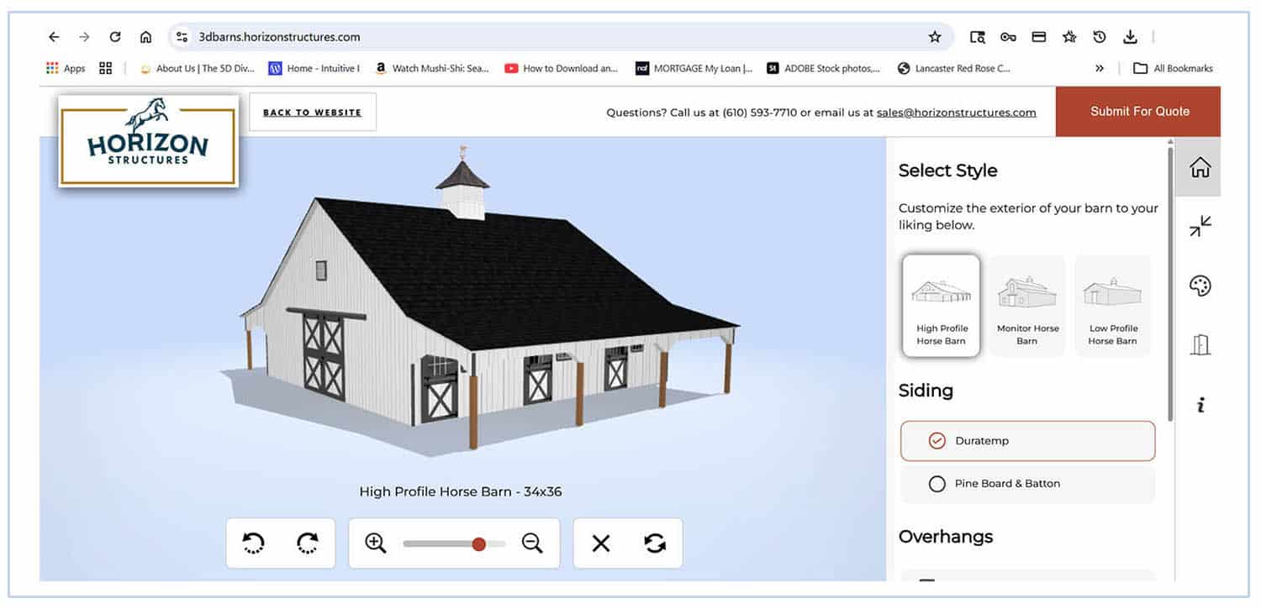
Task: Open the color palette sidebar panel
Action: 1200,286
